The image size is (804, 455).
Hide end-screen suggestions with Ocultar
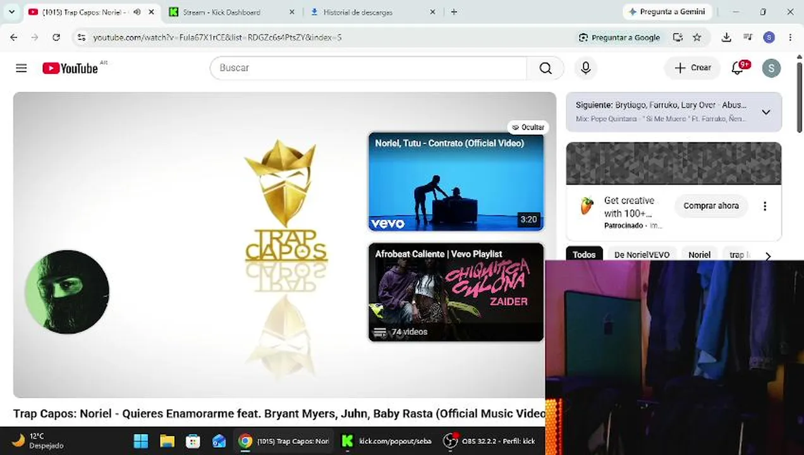(528, 127)
